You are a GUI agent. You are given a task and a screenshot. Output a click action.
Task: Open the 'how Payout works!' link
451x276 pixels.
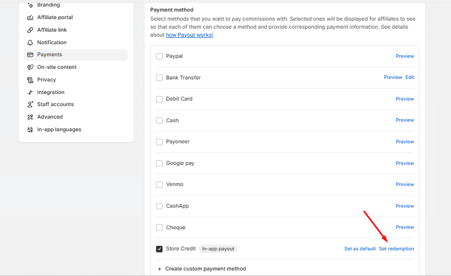189,35
